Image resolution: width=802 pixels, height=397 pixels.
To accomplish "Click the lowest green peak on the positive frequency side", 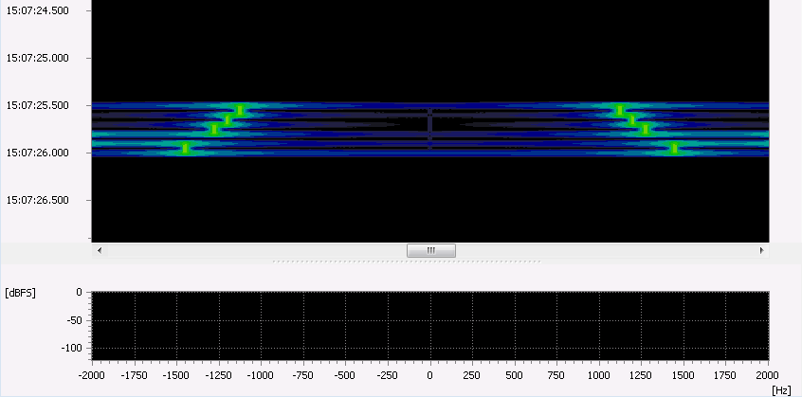I will pos(674,148).
